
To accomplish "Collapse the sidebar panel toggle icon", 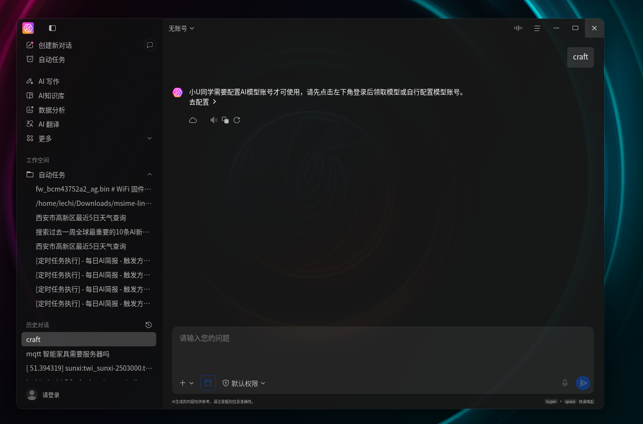I will pos(52,28).
